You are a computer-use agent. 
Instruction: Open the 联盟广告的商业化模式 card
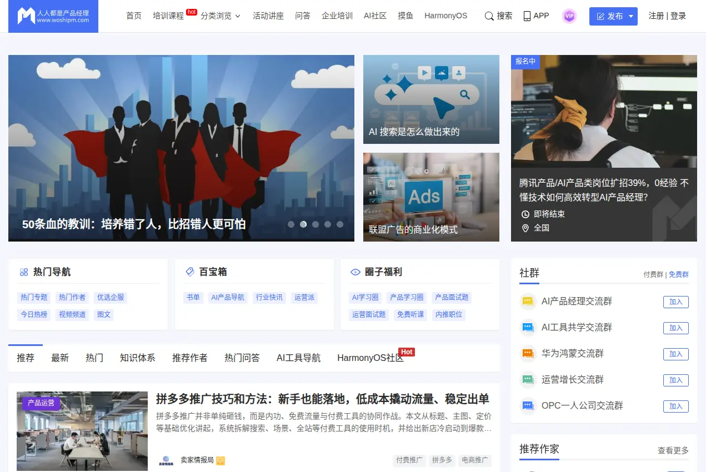tap(431, 197)
